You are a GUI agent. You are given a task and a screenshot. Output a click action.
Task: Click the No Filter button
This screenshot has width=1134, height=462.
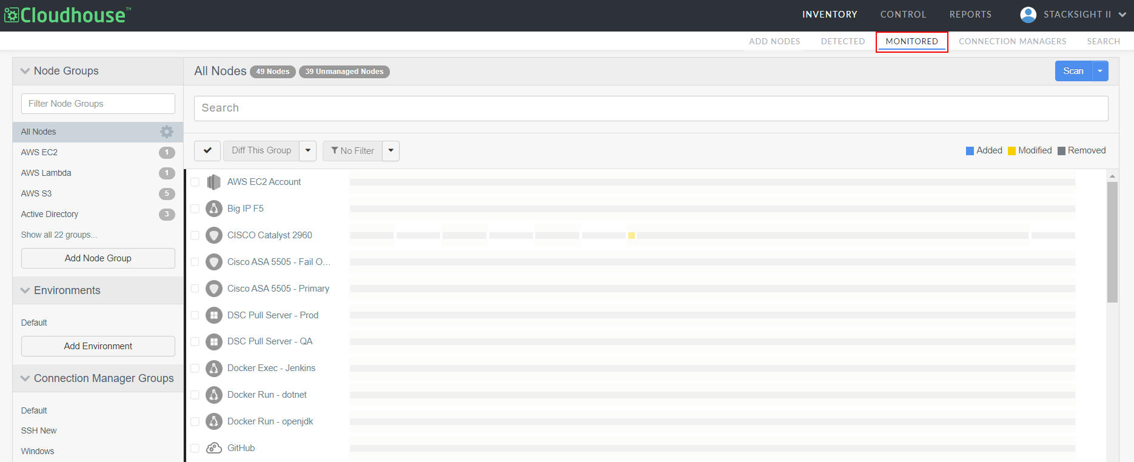352,150
